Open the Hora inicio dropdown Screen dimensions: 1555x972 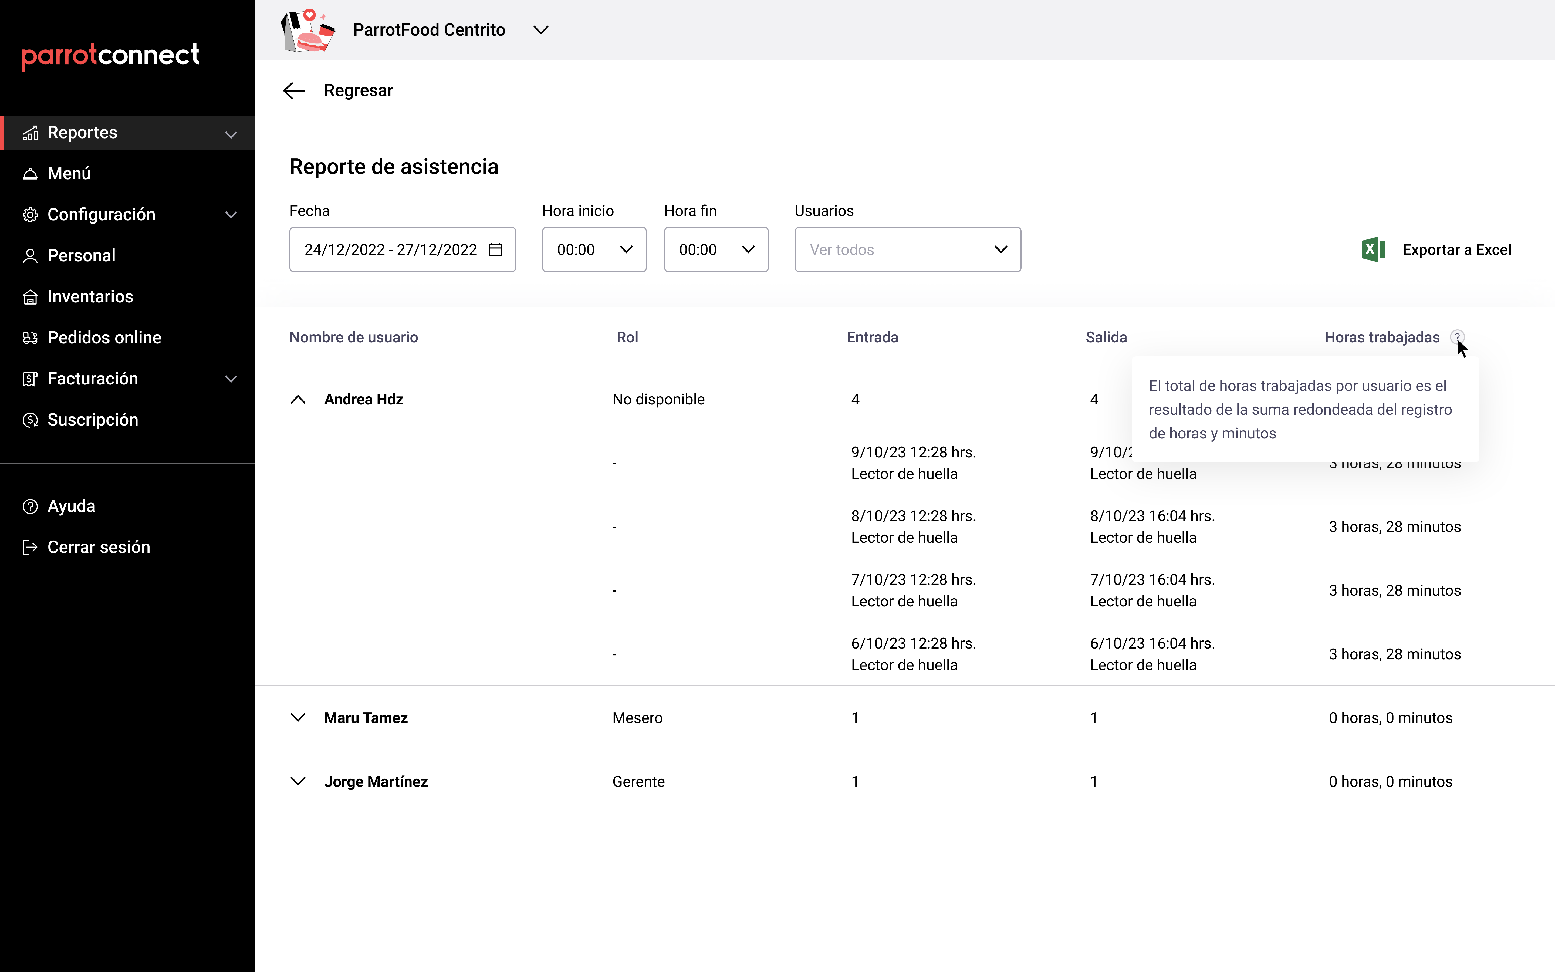point(594,249)
